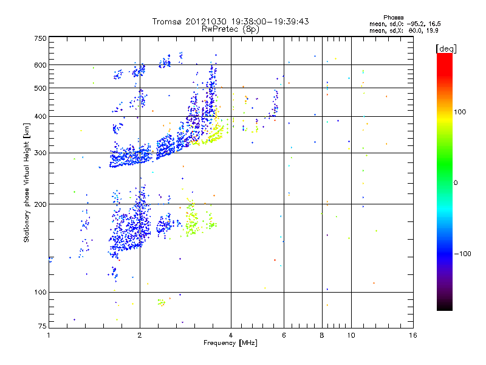
Task: Click the x-axis tick label '6'
Action: [284, 335]
